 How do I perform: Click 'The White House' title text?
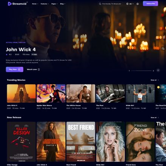coord(74,105)
